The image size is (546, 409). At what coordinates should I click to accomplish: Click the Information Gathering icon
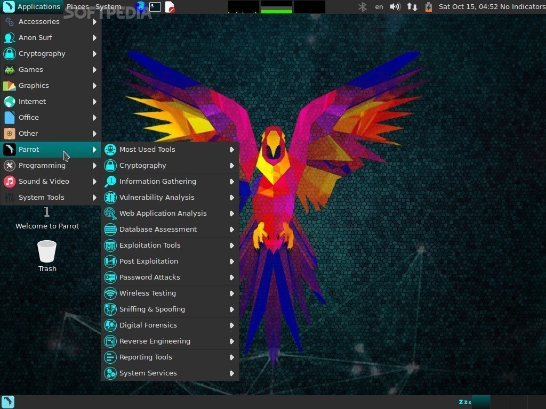[110, 182]
